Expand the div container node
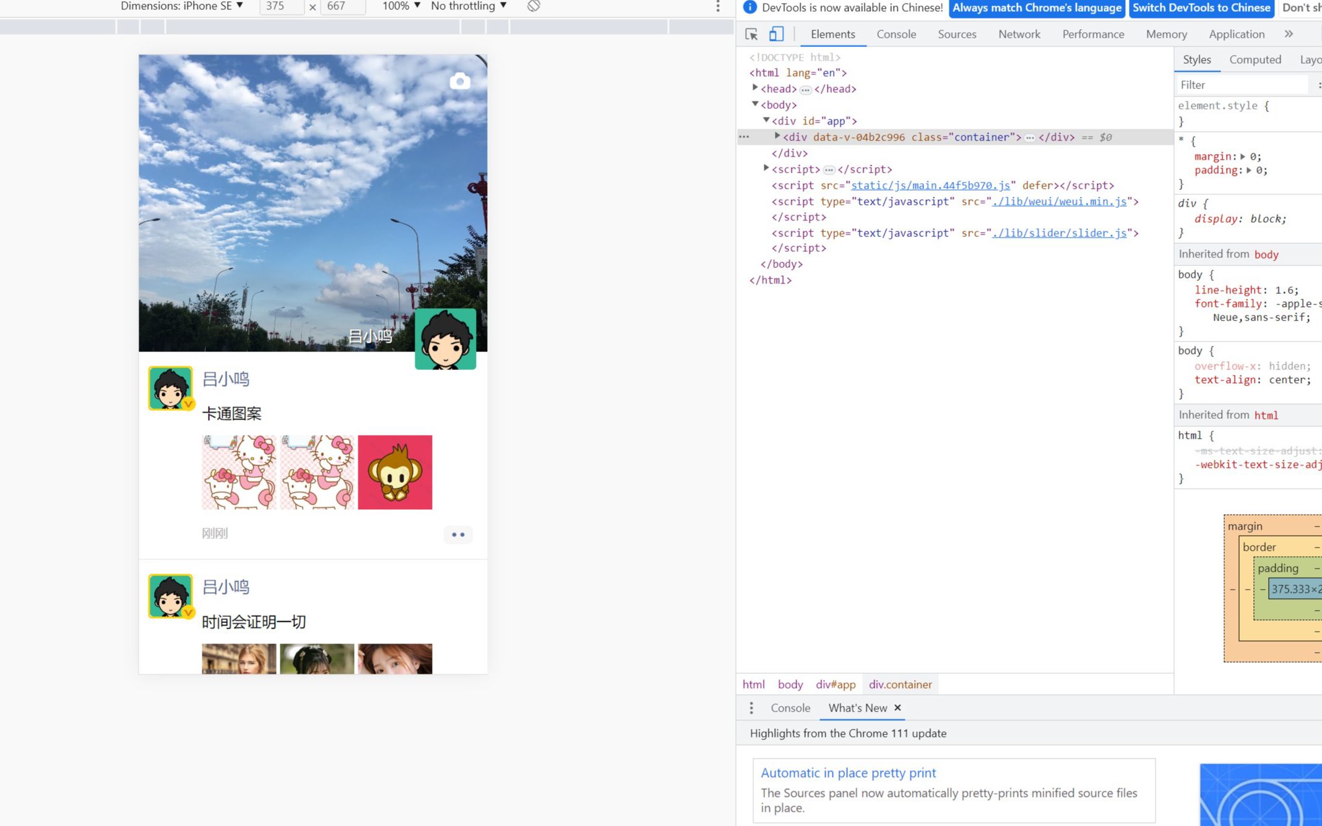This screenshot has height=826, width=1322. coord(777,136)
